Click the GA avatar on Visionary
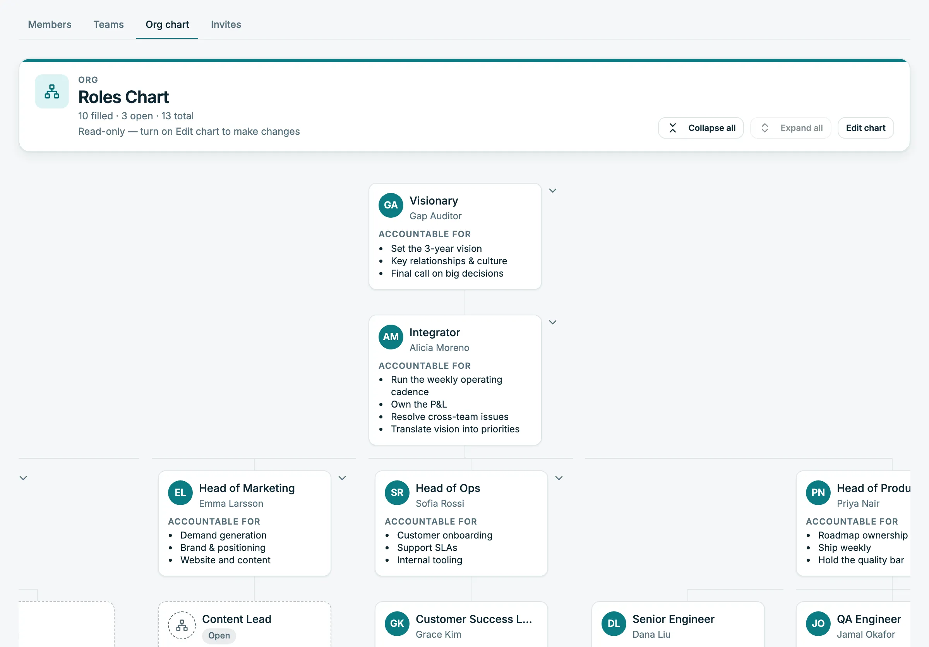Viewport: 929px width, 647px height. coord(391,205)
